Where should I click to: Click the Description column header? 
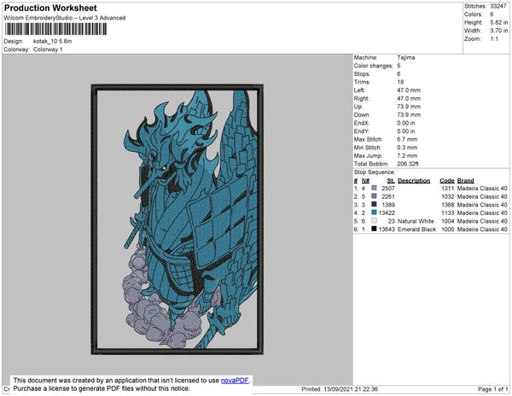[414, 181]
